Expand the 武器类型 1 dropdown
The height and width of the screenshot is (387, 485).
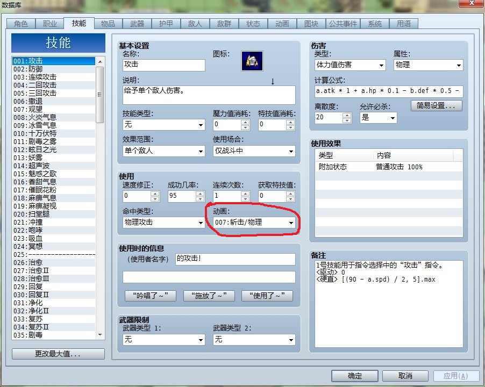coord(164,340)
